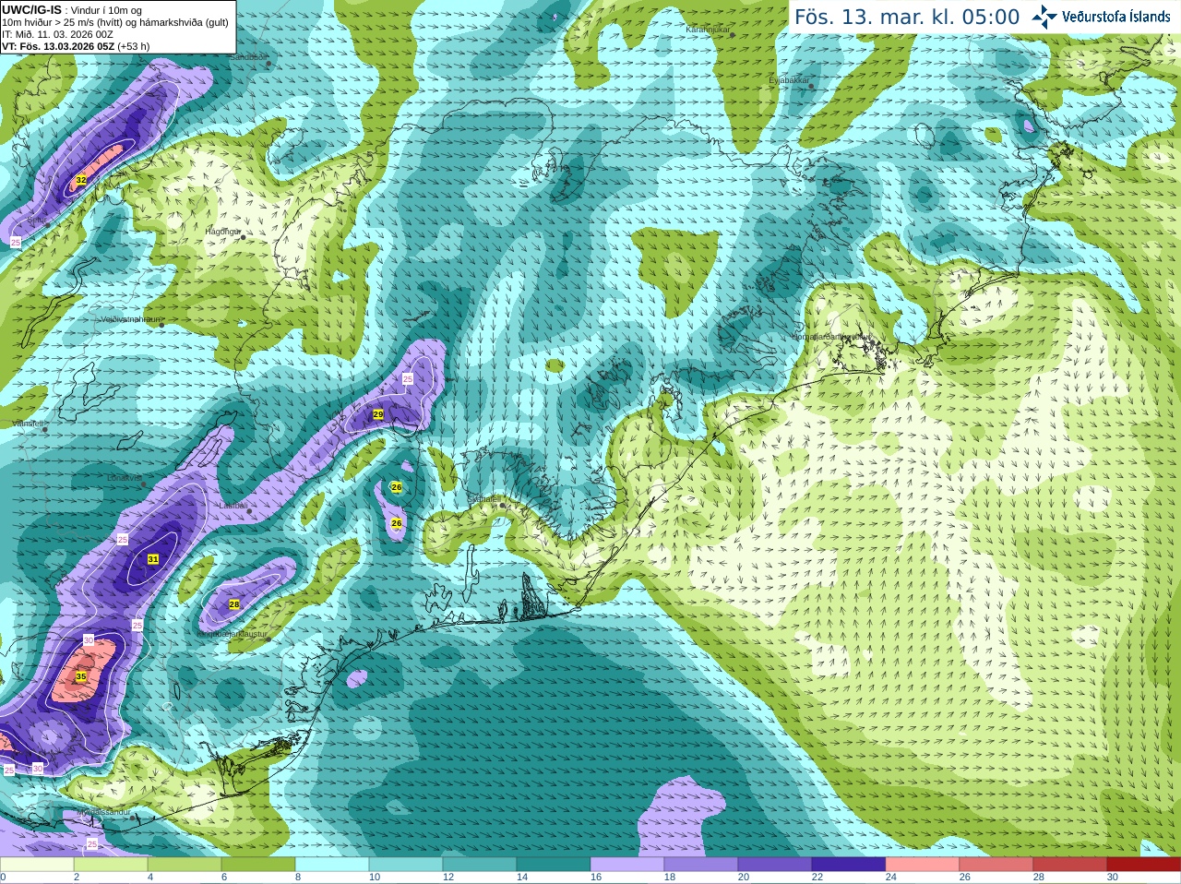
Task: Click the Sandbúðir station label
Action: [246, 57]
